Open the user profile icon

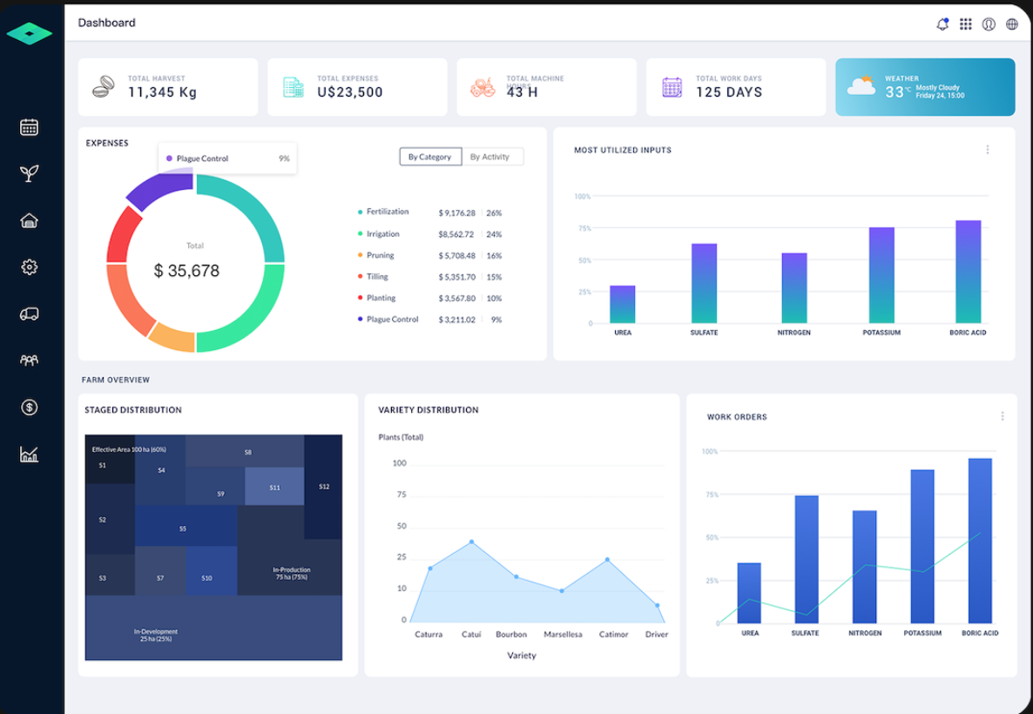point(989,24)
